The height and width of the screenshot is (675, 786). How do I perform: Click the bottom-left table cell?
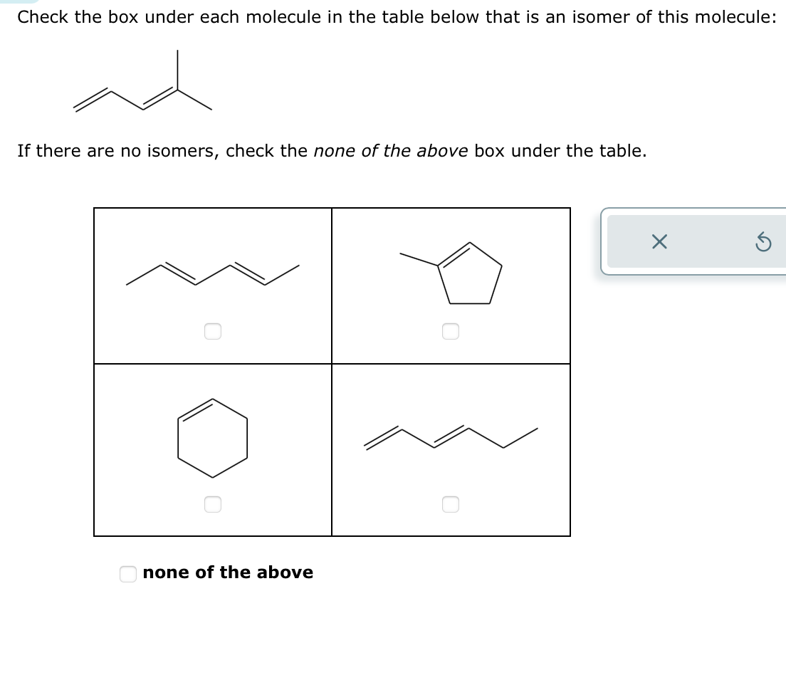coord(213,449)
